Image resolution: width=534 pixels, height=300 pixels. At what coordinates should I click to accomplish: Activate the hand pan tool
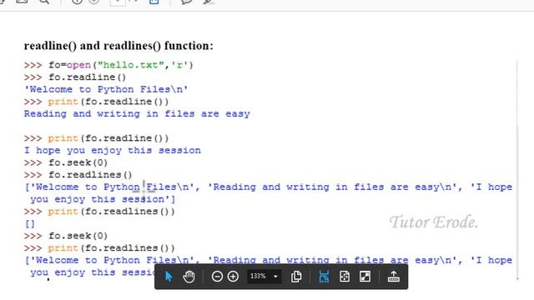click(x=189, y=277)
